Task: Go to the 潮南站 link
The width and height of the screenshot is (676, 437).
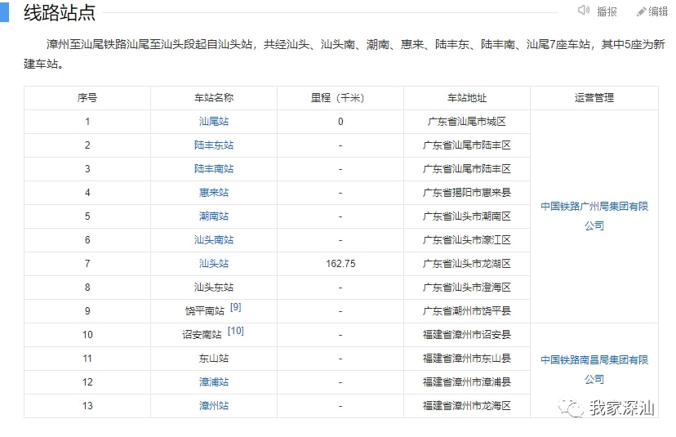Action: (x=214, y=216)
